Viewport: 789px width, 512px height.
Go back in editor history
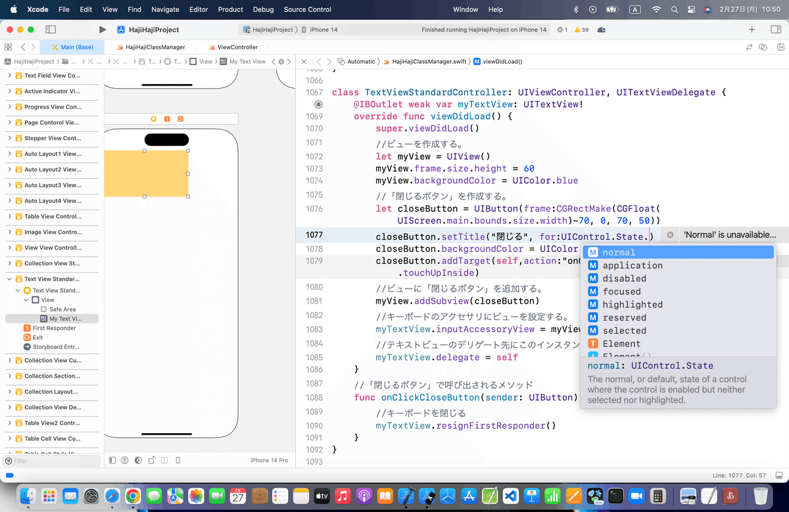(23, 47)
